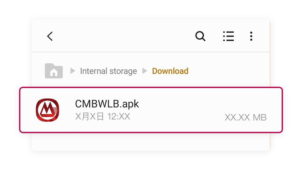Switch view using the list icon
Screen dimensions: 302x170
pyautogui.click(x=229, y=36)
